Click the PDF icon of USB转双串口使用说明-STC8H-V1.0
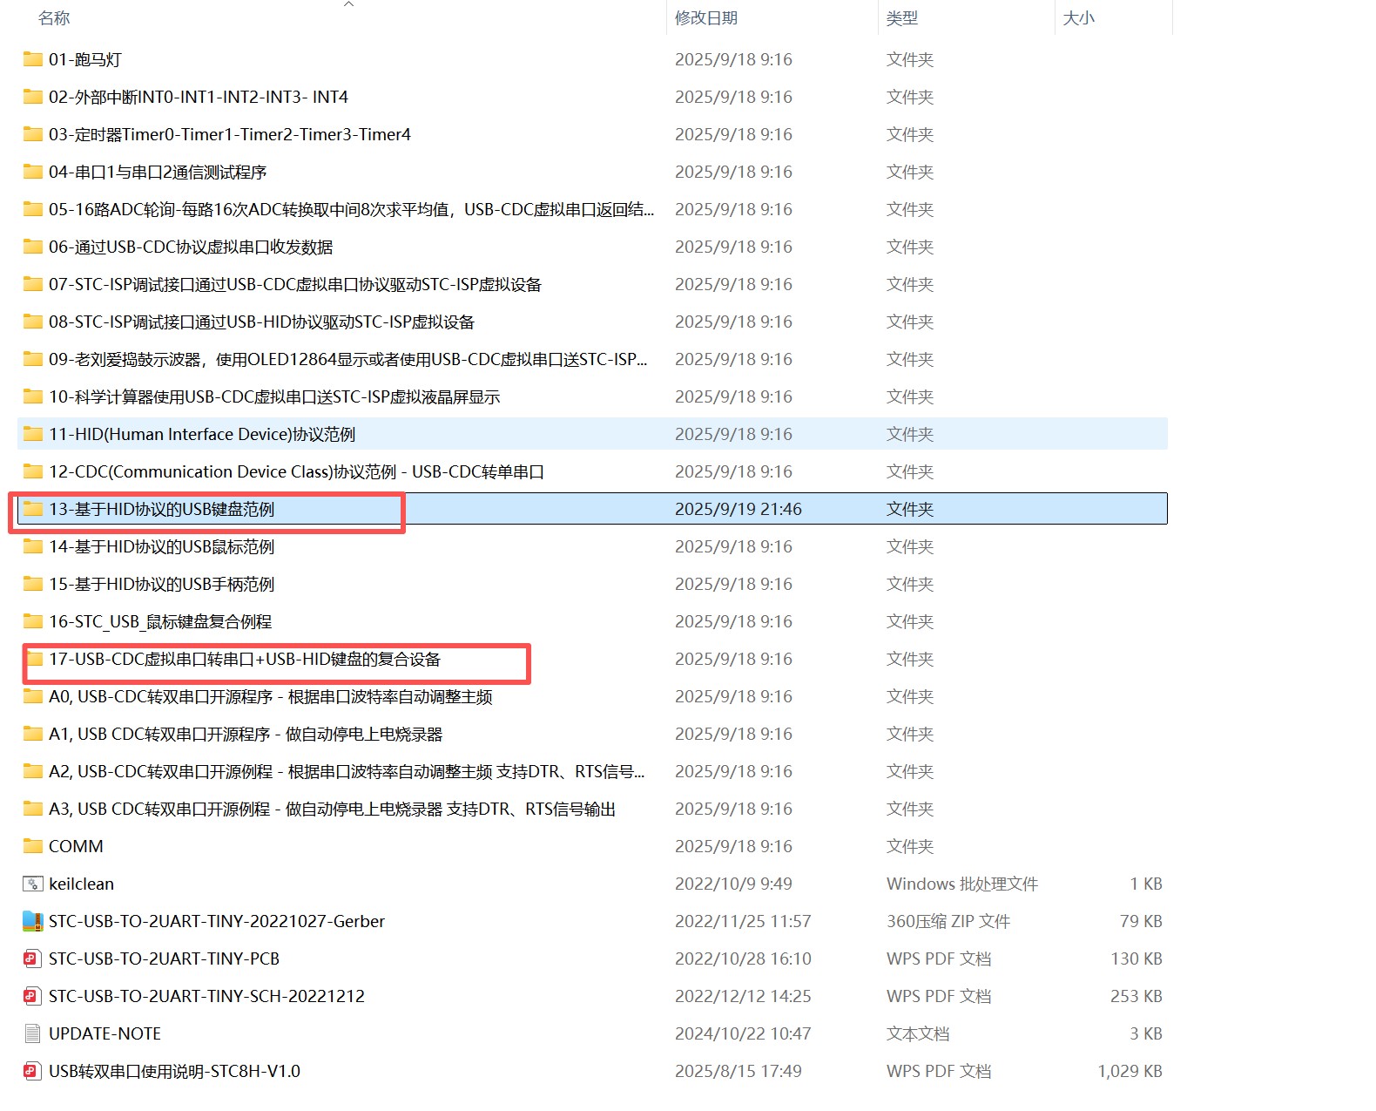The width and height of the screenshot is (1376, 1111). (32, 1071)
